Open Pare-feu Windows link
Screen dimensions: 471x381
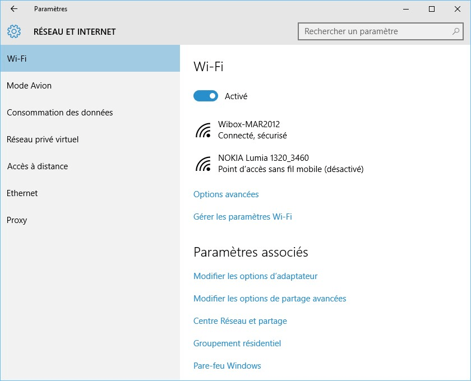tap(227, 365)
